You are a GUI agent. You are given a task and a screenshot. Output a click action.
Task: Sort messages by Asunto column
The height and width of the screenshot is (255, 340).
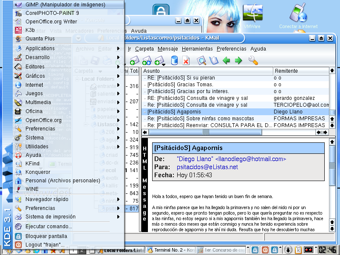click(207, 71)
